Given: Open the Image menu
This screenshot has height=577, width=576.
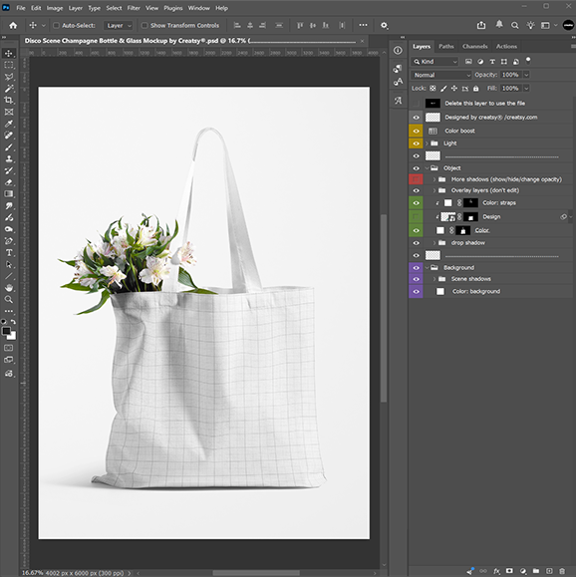Looking at the screenshot, I should click(x=55, y=8).
